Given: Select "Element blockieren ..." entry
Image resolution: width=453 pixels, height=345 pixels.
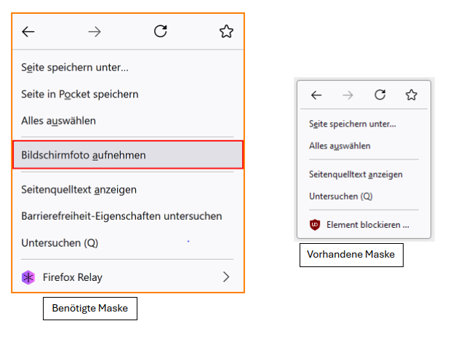Looking at the screenshot, I should 368,225.
